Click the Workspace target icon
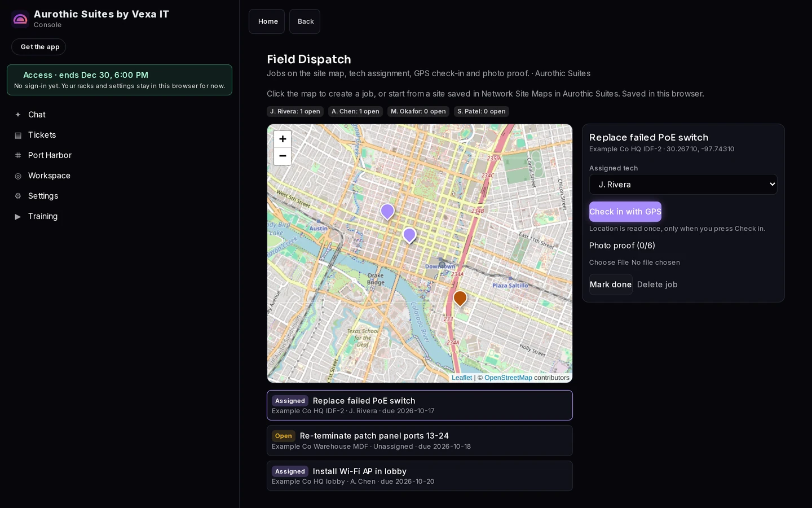 pyautogui.click(x=18, y=176)
